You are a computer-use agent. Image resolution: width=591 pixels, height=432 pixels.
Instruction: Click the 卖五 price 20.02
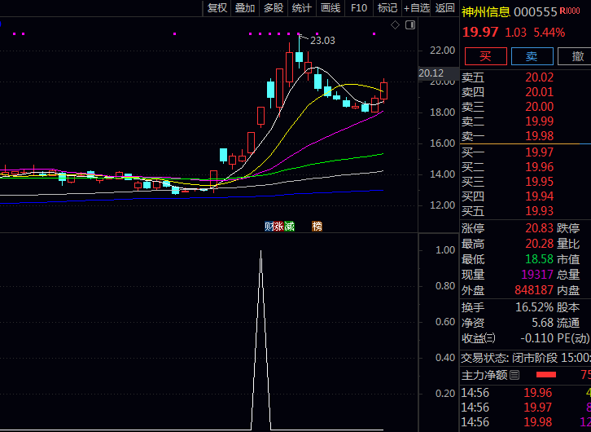coord(540,77)
